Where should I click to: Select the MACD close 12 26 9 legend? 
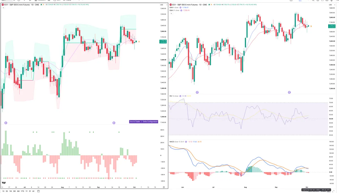click(177, 142)
